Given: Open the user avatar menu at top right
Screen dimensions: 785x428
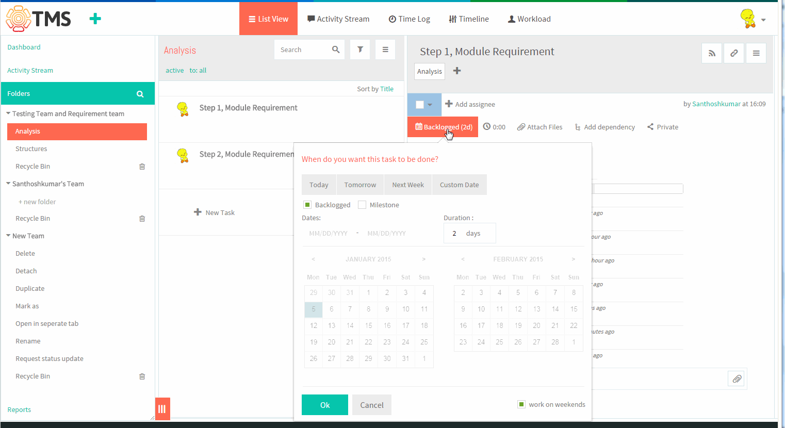Looking at the screenshot, I should [x=753, y=19].
